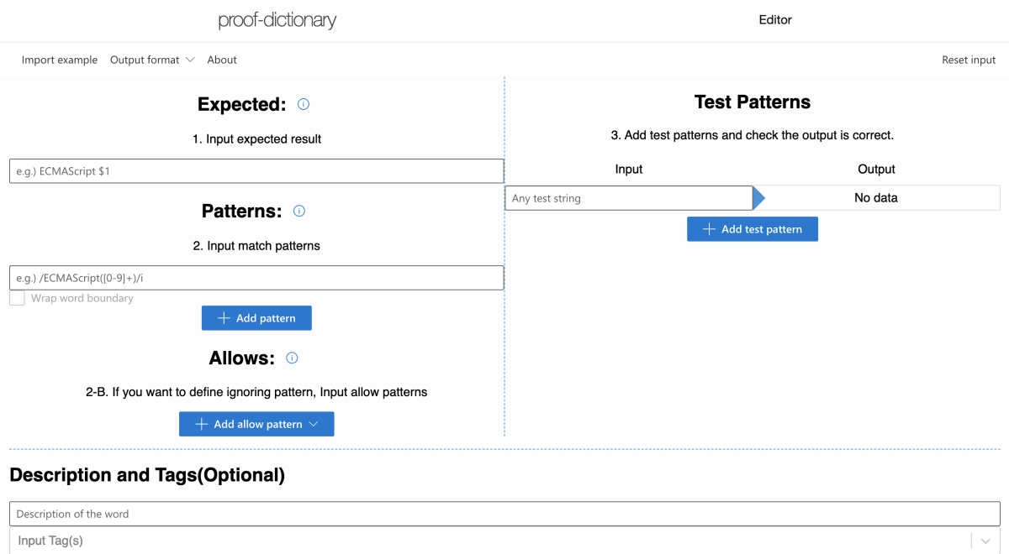Expand the Output format dropdown menu

click(x=152, y=60)
